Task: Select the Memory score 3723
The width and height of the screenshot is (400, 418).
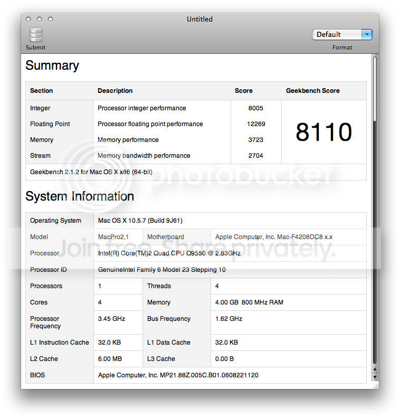Action: (x=255, y=140)
